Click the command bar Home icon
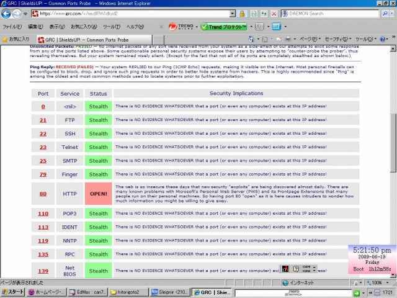 tap(251, 39)
